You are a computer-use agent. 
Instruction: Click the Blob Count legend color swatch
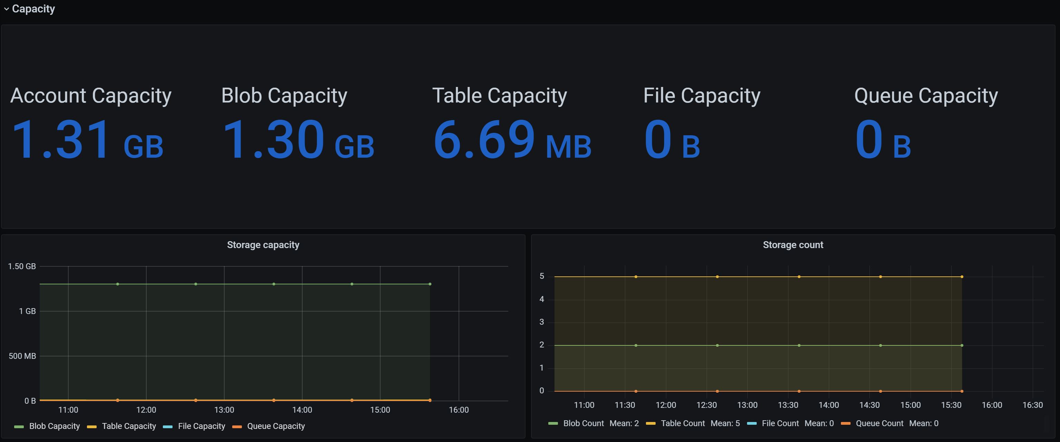[x=553, y=424]
